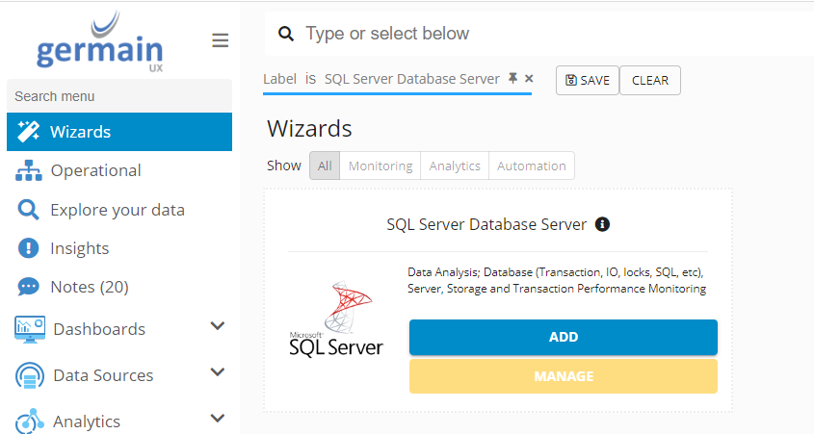Screen dimensions: 814x434
Task: Expand the Dashboards menu chevron
Action: point(218,327)
